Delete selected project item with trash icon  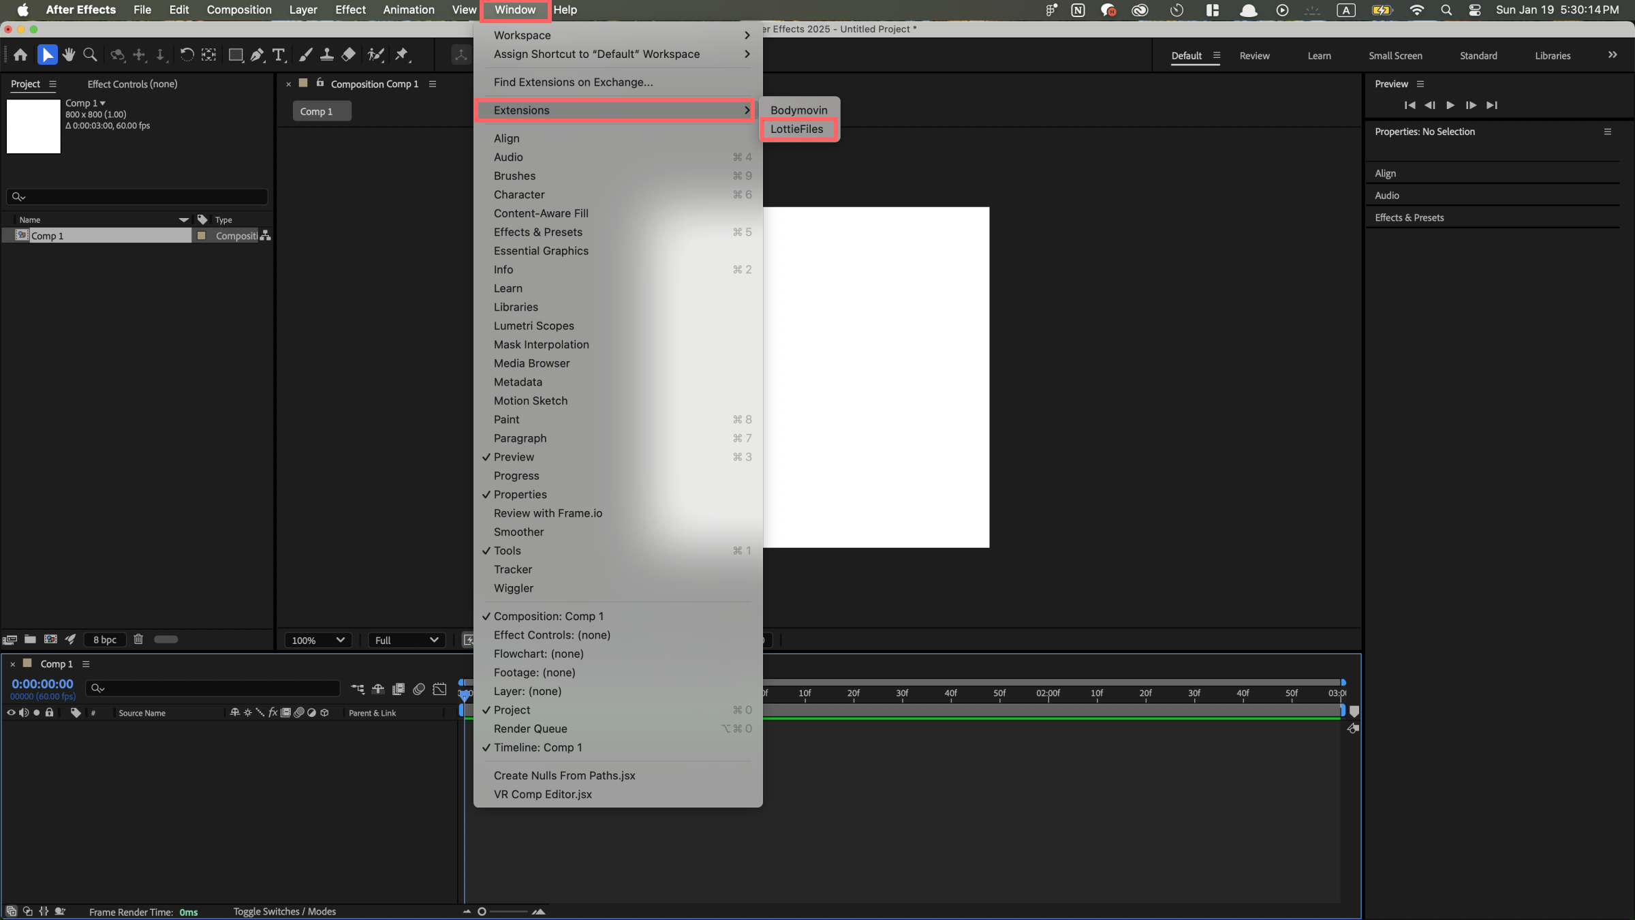(138, 639)
